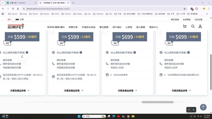Show hidden system tray icons
The image size is (212, 119).
[x=191, y=116]
